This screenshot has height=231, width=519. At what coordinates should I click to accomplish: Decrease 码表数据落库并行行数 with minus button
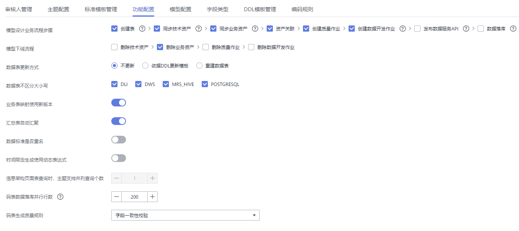116,197
